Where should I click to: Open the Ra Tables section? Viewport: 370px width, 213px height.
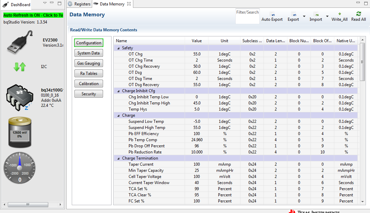[89, 73]
